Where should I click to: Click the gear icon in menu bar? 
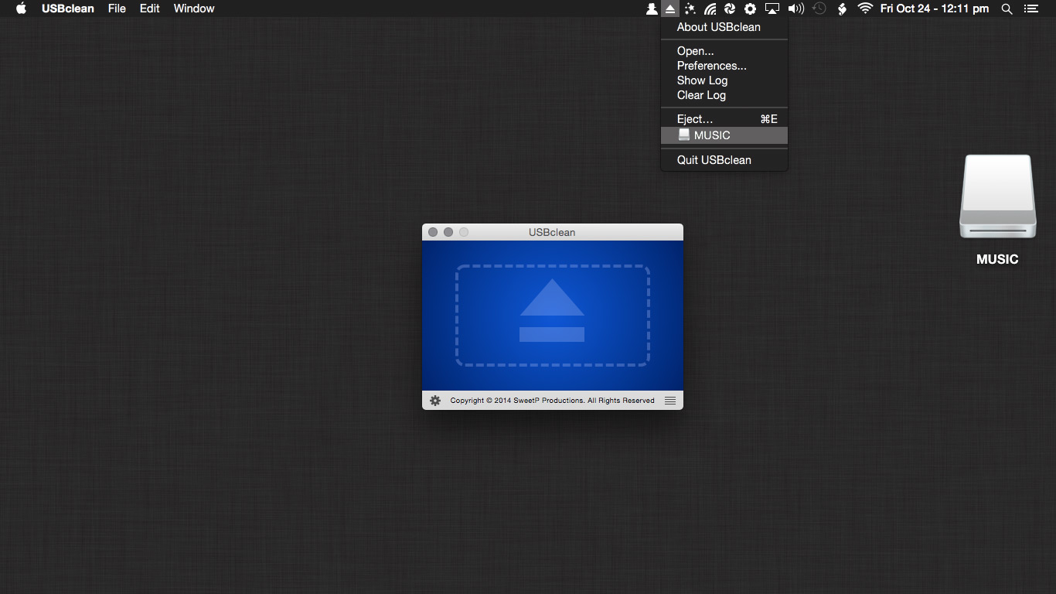tap(750, 9)
